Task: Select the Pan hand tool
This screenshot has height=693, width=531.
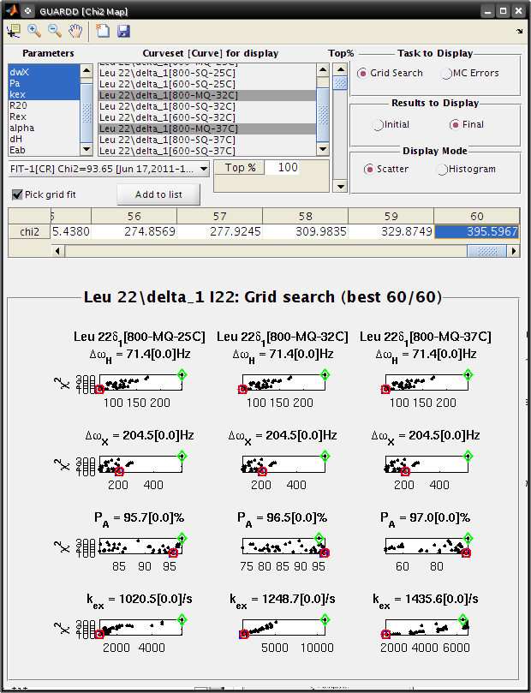Action: click(x=75, y=31)
